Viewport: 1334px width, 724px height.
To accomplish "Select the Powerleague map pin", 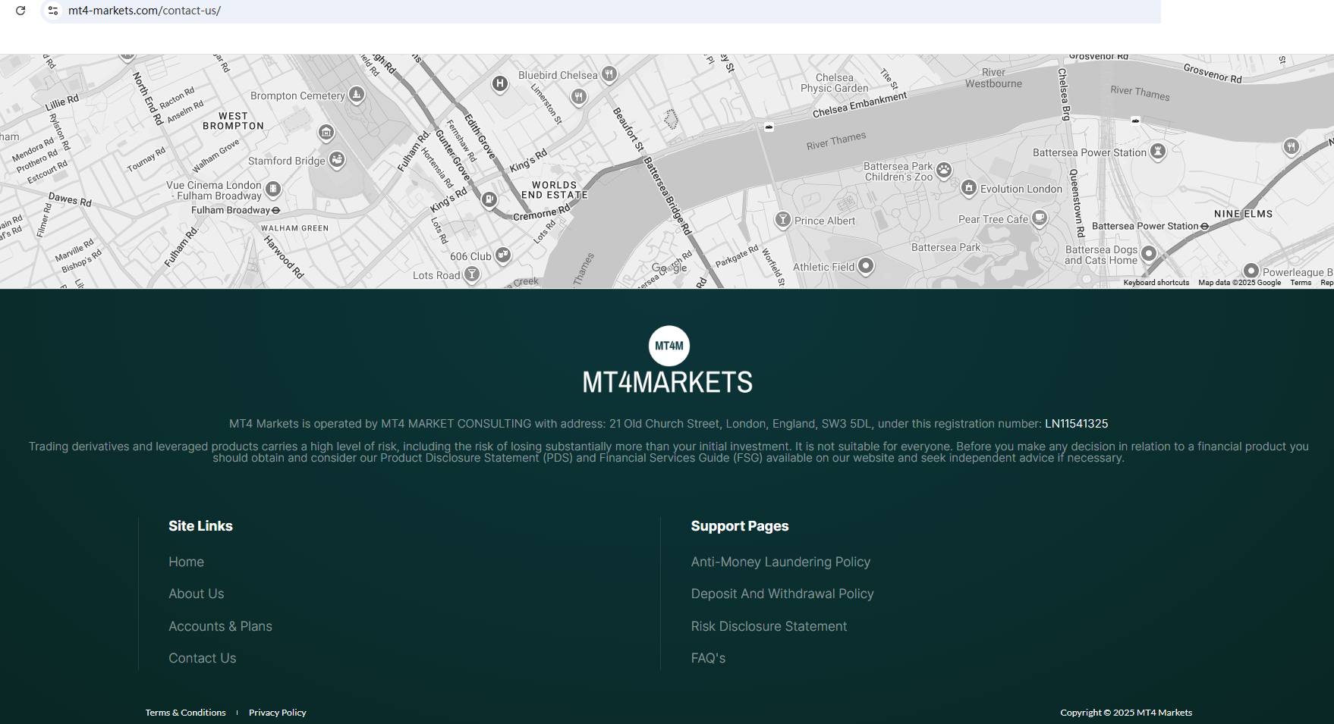I will 1251,271.
